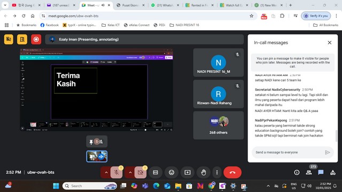Click the present screen icon

pyautogui.click(x=188, y=172)
